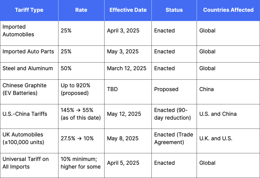Select the Effective Date header cell
Screen dimensions: 260x178
pyautogui.click(x=128, y=10)
